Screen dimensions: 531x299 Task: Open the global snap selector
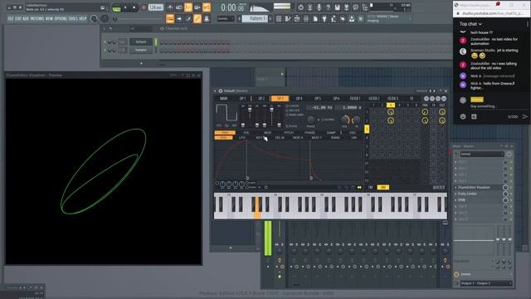coord(225,18)
